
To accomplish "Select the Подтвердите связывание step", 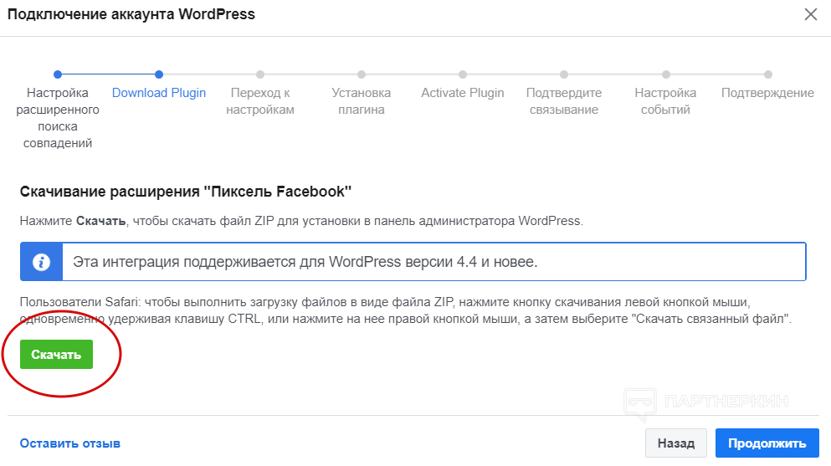I will tap(564, 101).
